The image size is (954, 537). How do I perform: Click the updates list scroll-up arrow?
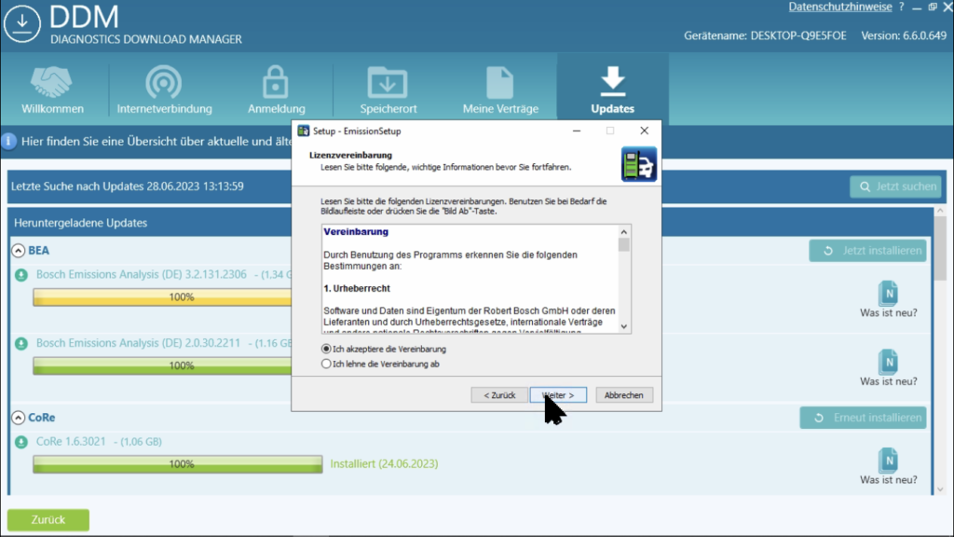tap(940, 211)
